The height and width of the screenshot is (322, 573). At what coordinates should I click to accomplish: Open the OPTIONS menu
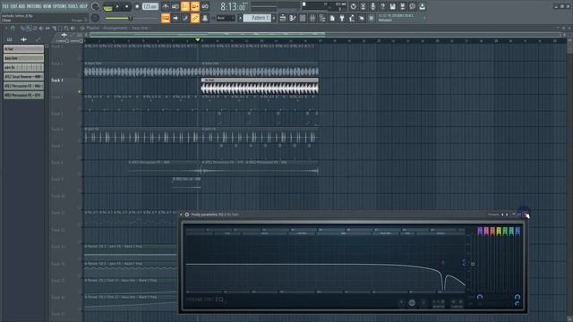pos(60,6)
